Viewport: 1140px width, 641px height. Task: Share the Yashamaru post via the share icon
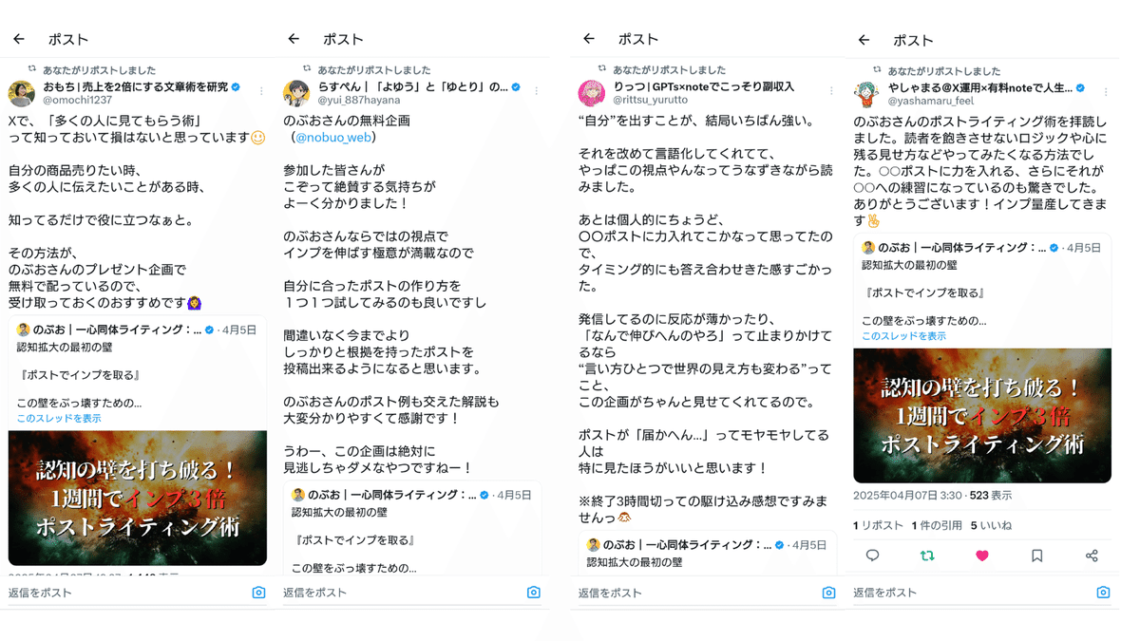pos(1092,556)
